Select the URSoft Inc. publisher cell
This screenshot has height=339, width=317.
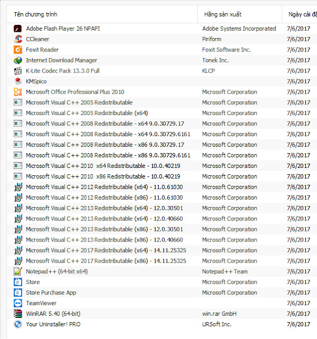pyautogui.click(x=216, y=324)
